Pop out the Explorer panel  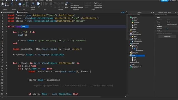click(x=152, y=12)
